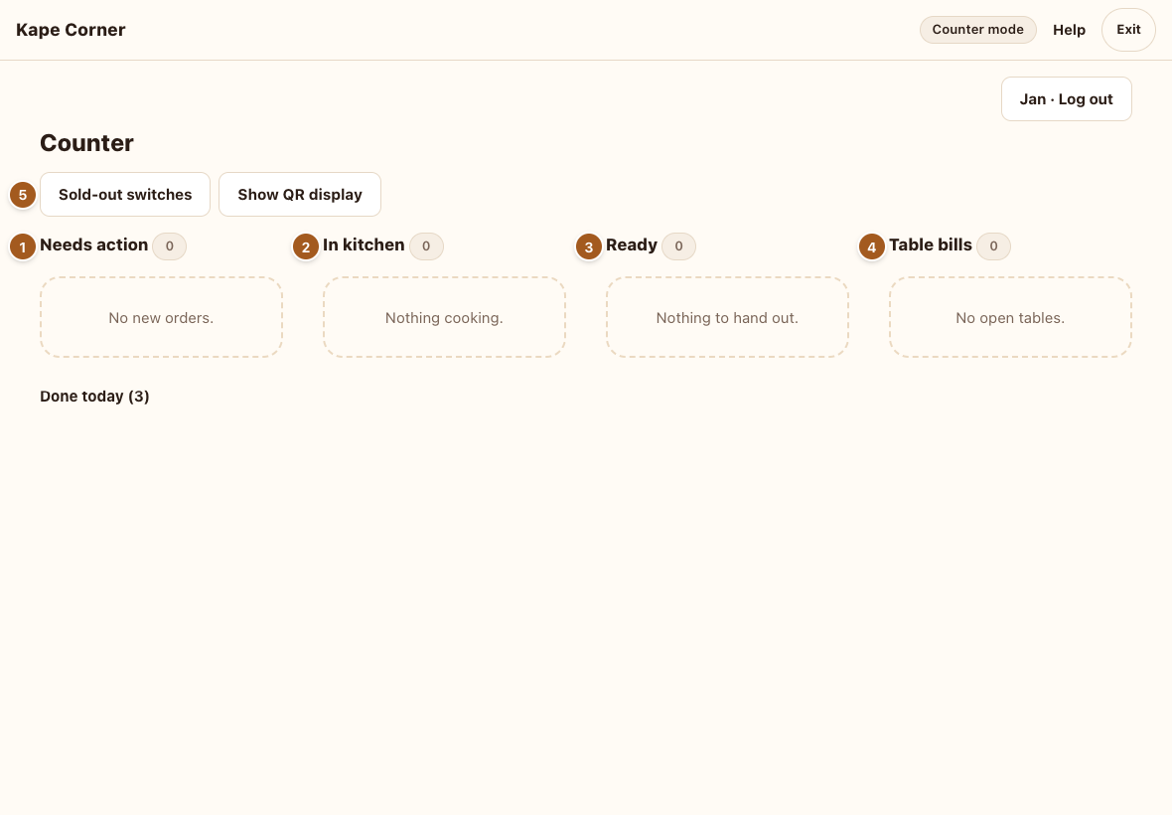Image resolution: width=1172 pixels, height=815 pixels.
Task: Exit the counter screen
Action: [x=1128, y=30]
